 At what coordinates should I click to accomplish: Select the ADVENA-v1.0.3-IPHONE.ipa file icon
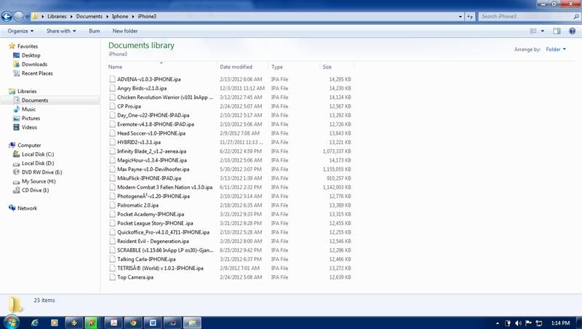coord(112,79)
